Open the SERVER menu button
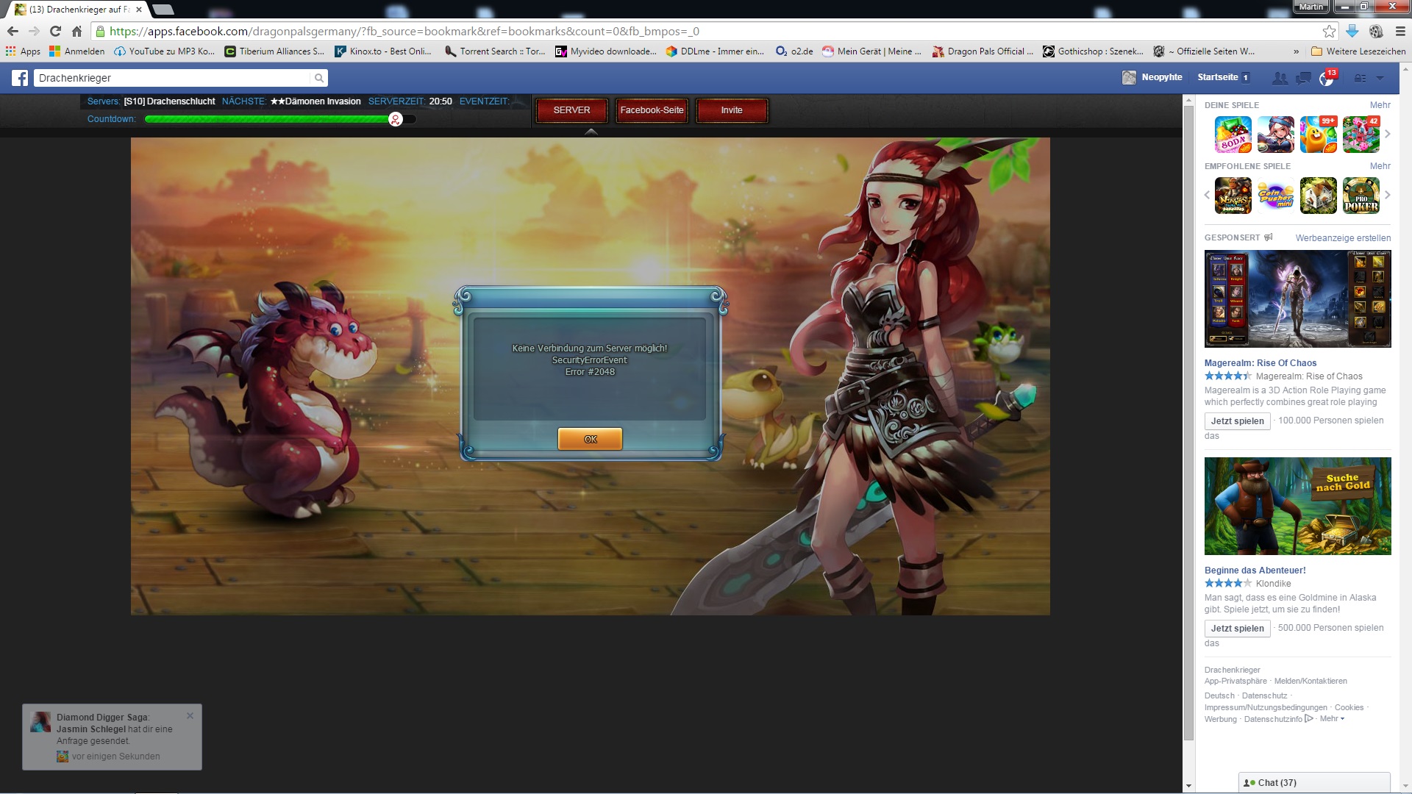 [x=571, y=110]
